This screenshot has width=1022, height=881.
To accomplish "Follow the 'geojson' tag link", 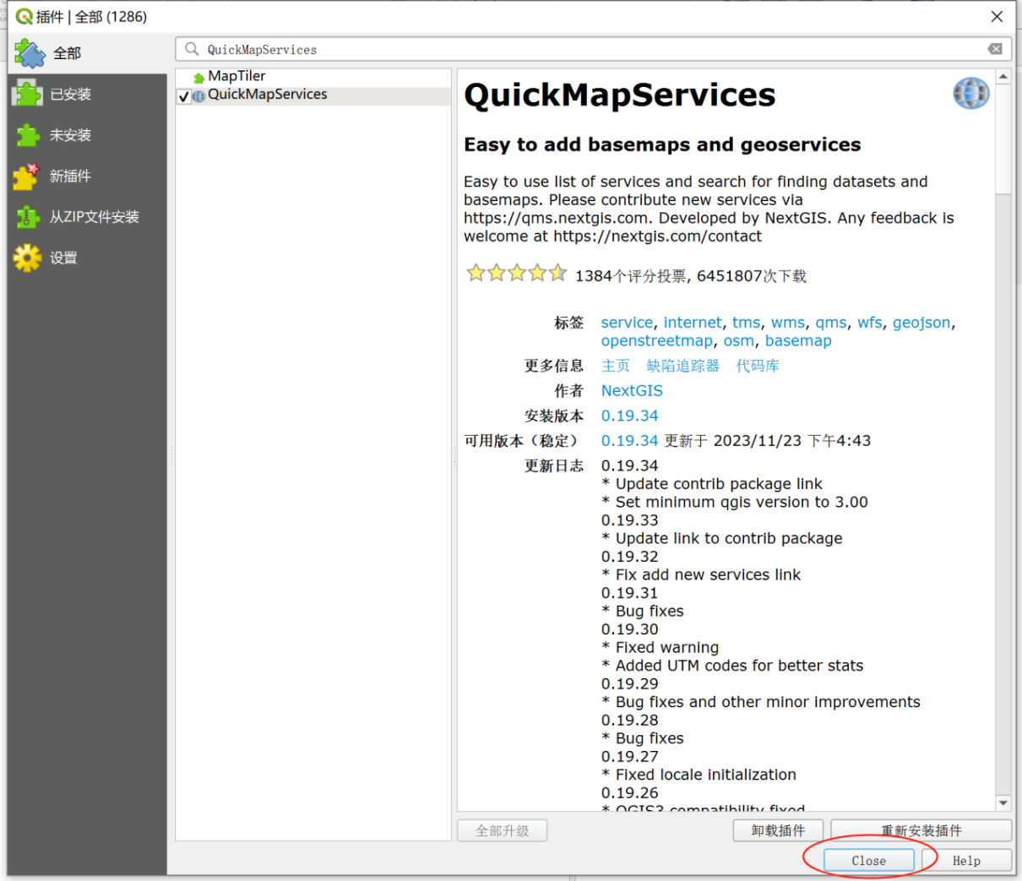I will [x=921, y=323].
